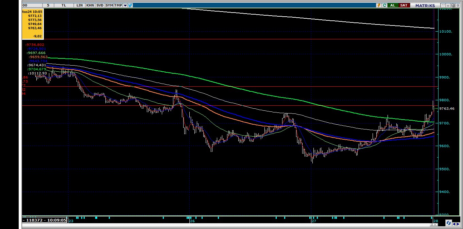Click the blue sync arrows icon
Screen dimensions: 463x229
coord(449,223)
